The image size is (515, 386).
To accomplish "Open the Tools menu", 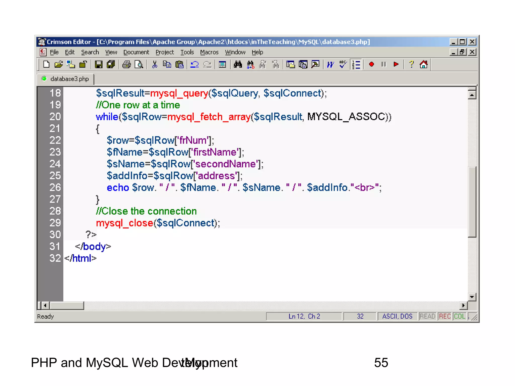I will (x=187, y=52).
